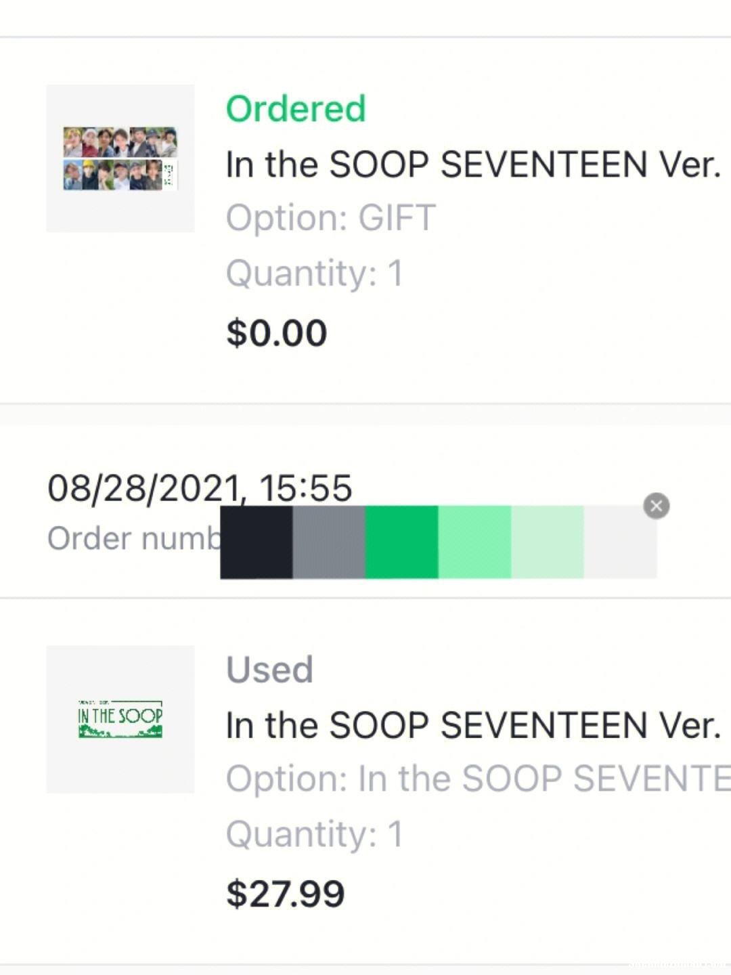Select the Option: GIFT text

click(x=330, y=218)
